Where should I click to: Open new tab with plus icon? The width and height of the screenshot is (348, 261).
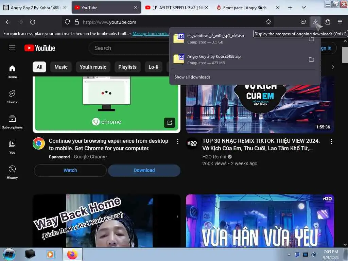tap(290, 8)
